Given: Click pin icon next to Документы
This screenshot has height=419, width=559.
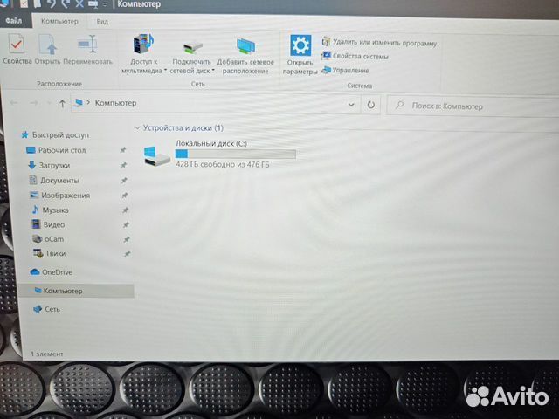Looking at the screenshot, I should point(124,181).
